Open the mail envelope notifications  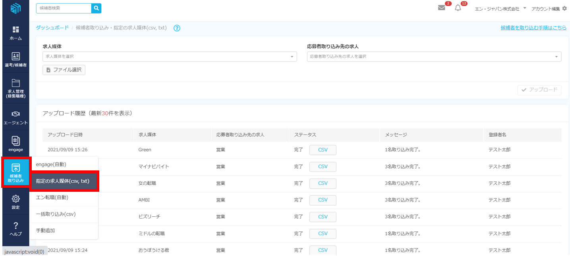coord(441,8)
